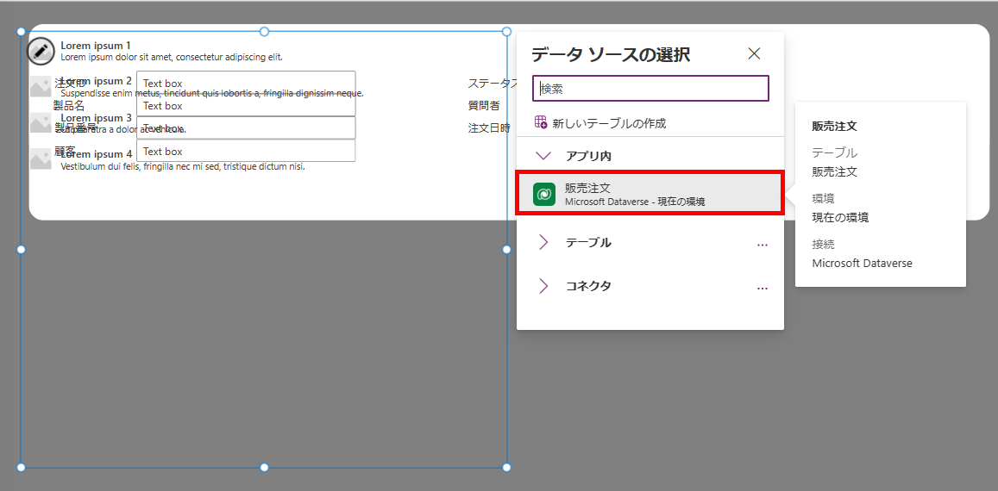
Task: Click the new table creation icon
Action: pos(541,122)
